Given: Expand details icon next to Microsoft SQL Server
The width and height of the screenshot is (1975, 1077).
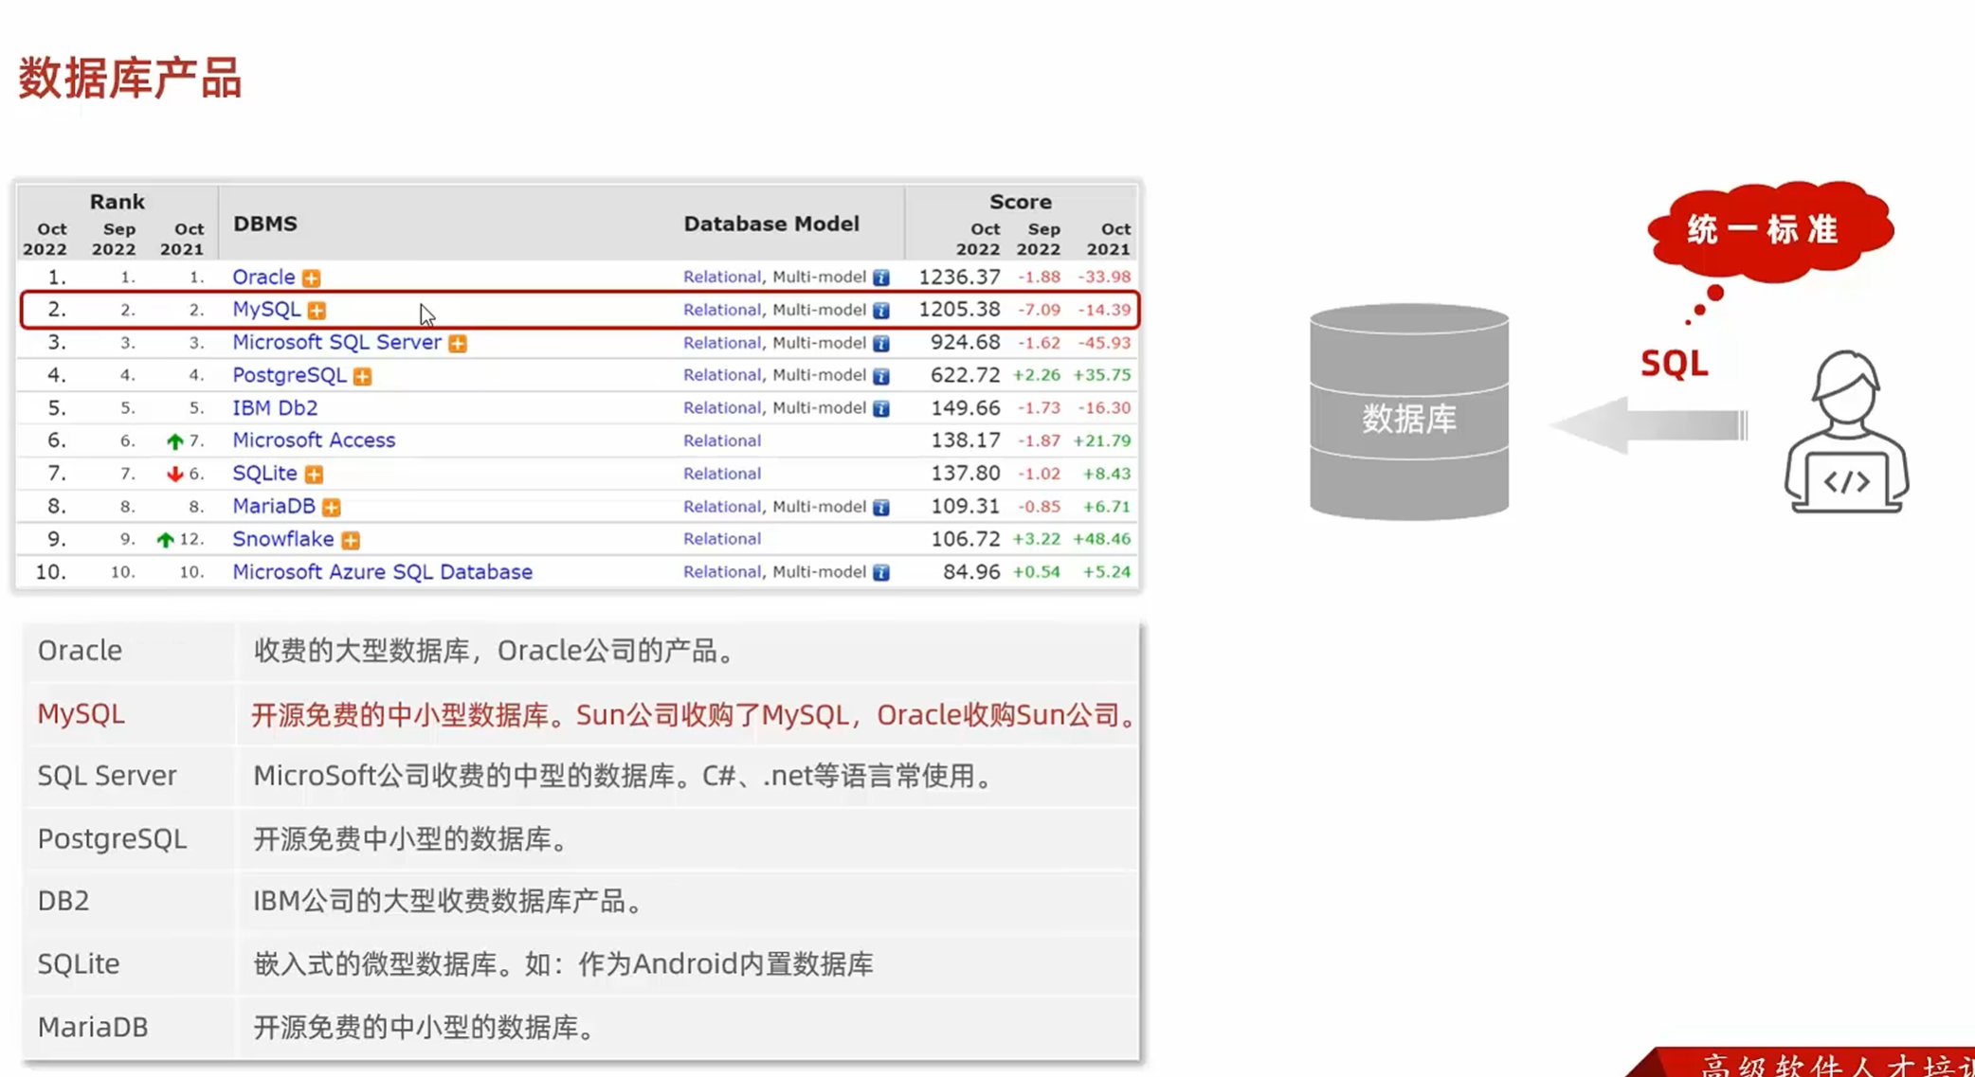Looking at the screenshot, I should 458,343.
